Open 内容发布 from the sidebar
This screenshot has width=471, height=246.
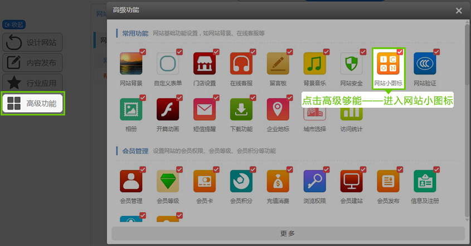[x=32, y=63]
